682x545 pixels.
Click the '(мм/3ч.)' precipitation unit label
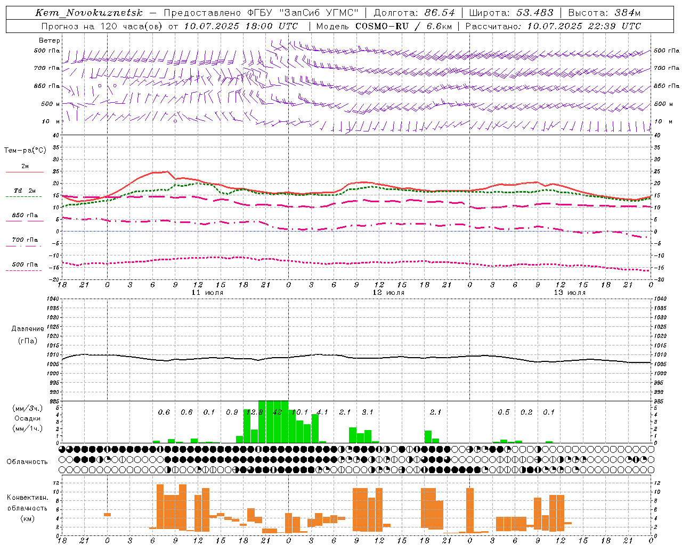click(27, 408)
